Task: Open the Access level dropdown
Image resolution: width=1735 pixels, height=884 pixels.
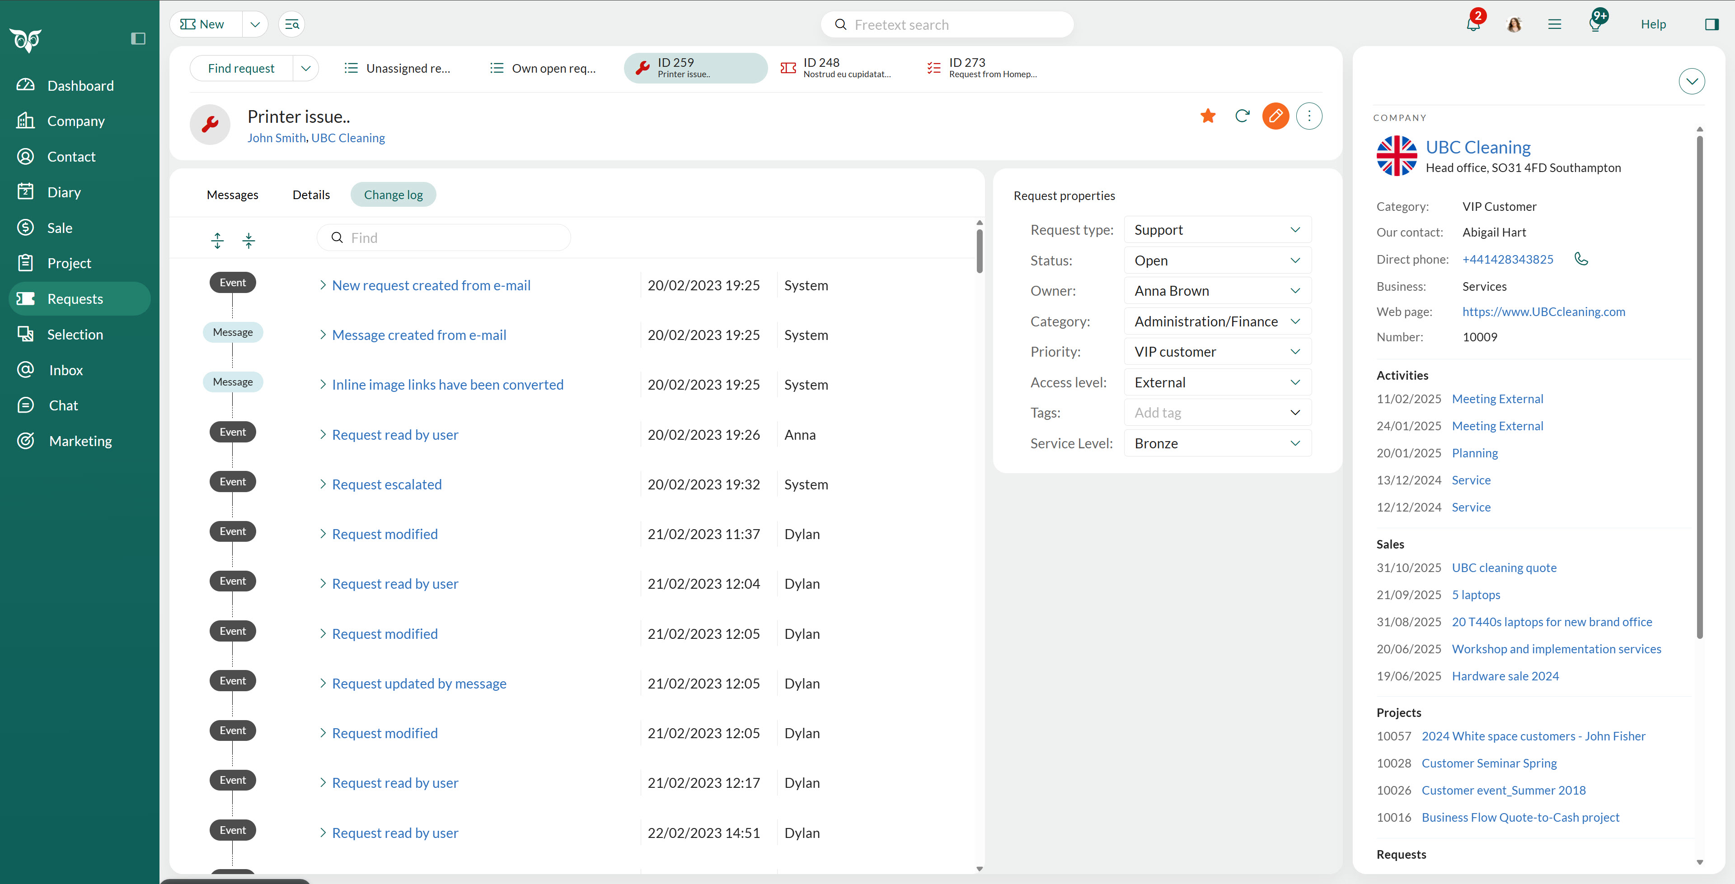Action: click(1217, 382)
